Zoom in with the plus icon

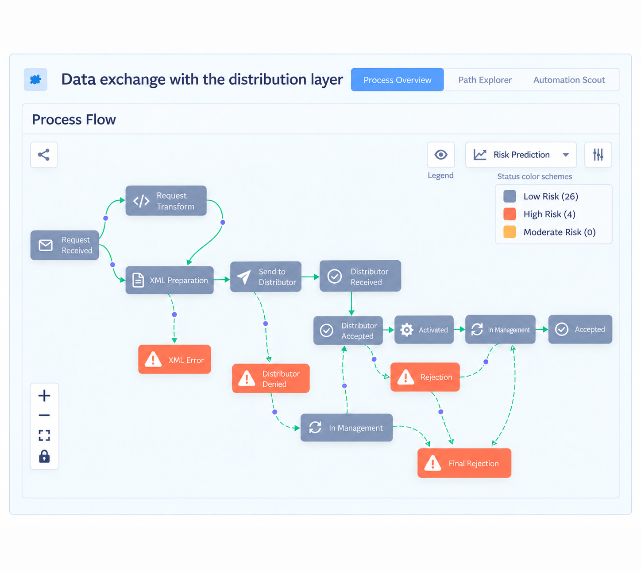[44, 395]
